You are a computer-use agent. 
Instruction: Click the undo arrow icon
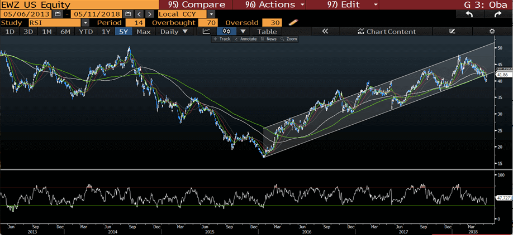point(469,13)
